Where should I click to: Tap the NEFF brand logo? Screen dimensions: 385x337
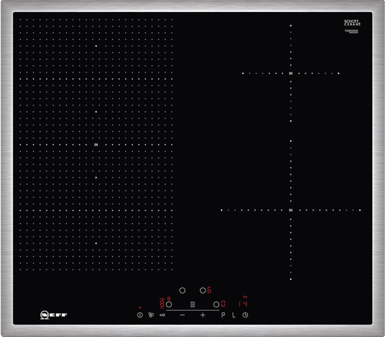click(53, 315)
